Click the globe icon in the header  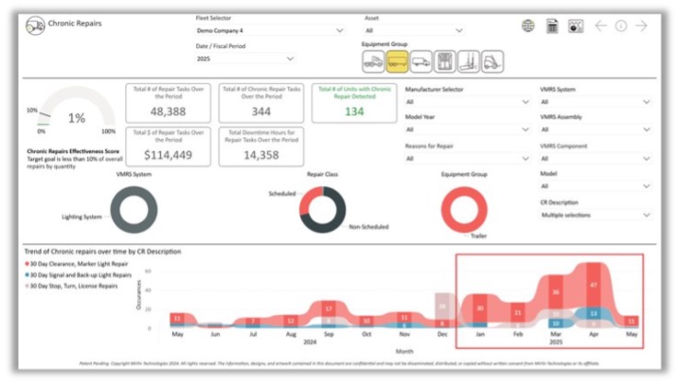coord(528,26)
